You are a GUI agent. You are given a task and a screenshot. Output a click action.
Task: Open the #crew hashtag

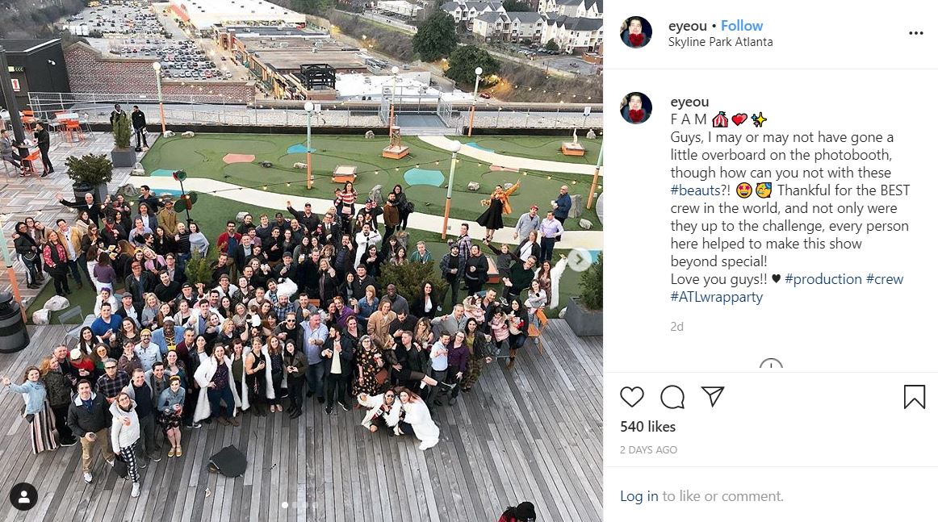coord(884,279)
